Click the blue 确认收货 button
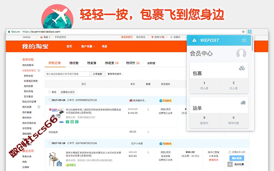The image size is (274, 171). (237, 158)
